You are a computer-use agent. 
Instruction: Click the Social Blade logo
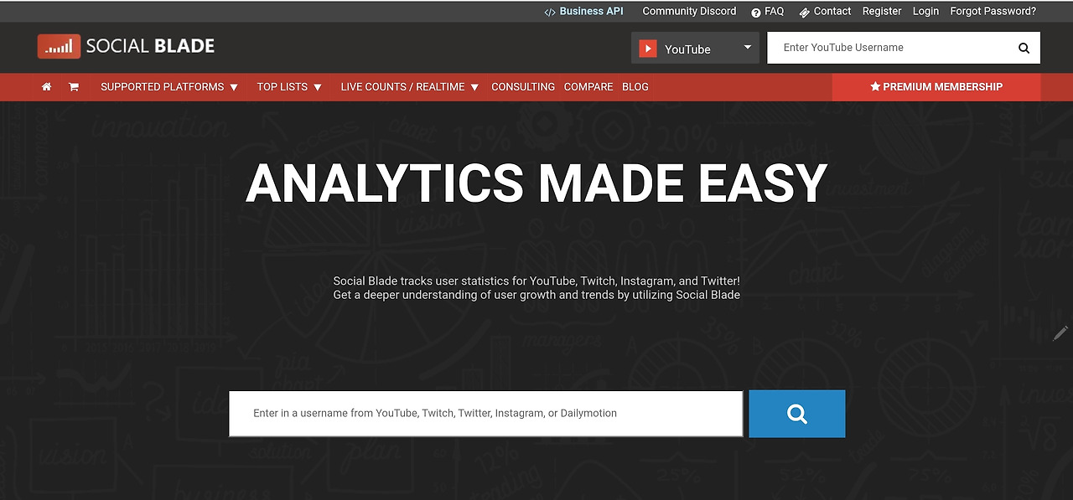click(x=126, y=46)
